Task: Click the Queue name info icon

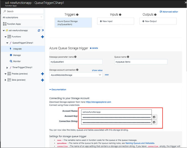Action: 128,57
